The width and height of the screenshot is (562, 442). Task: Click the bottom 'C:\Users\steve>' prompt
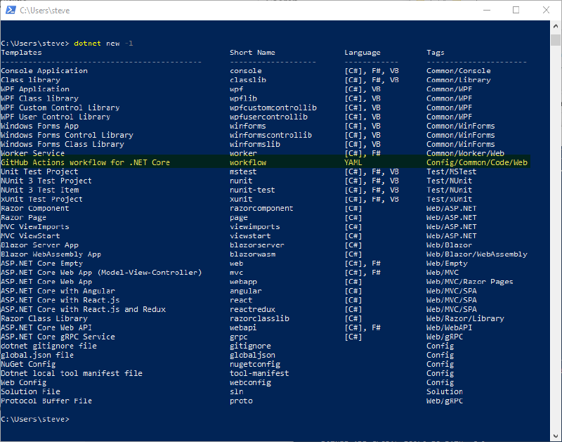pyautogui.click(x=34, y=420)
